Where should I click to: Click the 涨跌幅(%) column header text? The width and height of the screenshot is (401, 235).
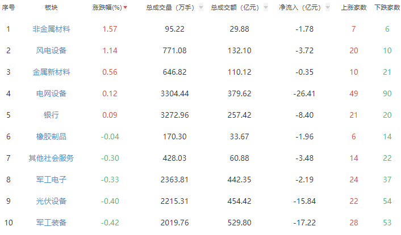tap(107, 8)
